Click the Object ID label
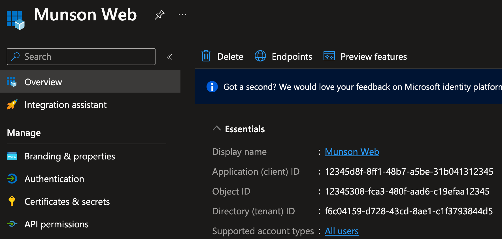 pyautogui.click(x=231, y=192)
